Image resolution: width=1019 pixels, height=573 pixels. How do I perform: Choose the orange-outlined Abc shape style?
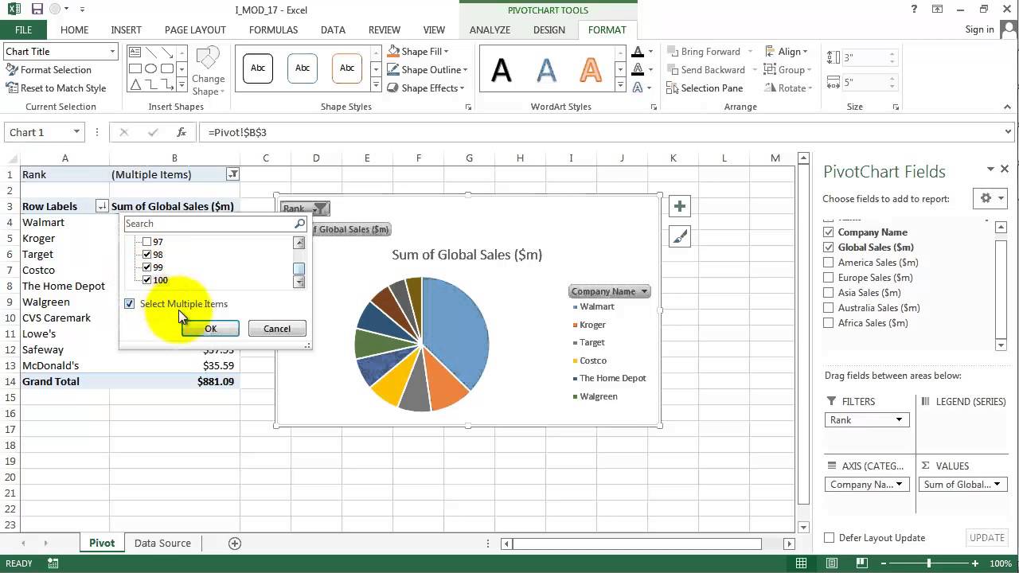347,68
